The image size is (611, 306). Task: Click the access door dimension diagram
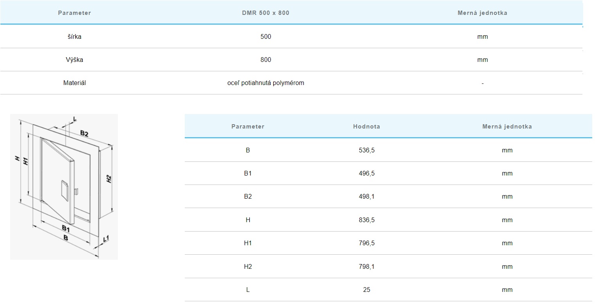pos(64,186)
